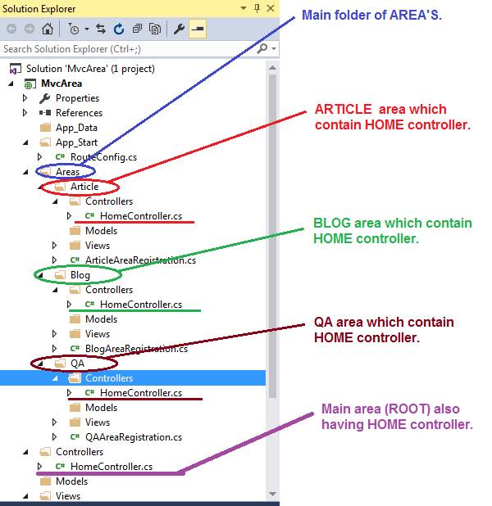Collapse the Blog area folder
492x506 pixels.
click(40, 275)
